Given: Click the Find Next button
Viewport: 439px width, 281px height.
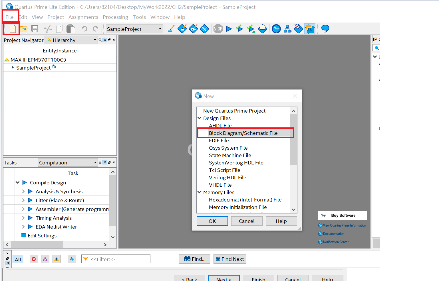Looking at the screenshot, I should click(x=230, y=259).
